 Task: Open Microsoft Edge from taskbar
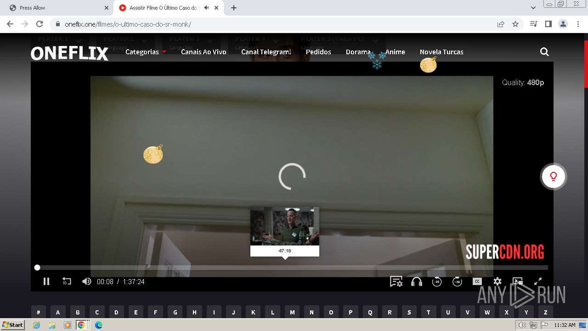99,325
